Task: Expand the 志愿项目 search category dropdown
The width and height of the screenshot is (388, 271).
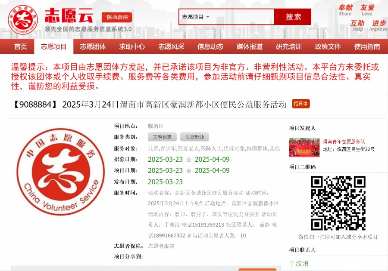Action: (196, 17)
